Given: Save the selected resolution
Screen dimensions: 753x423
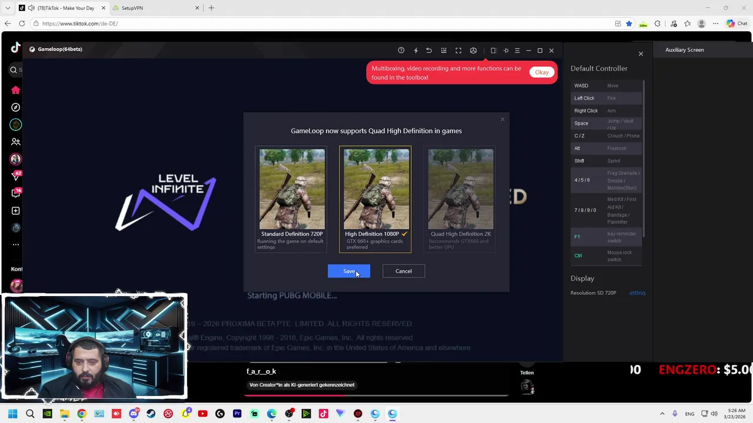Looking at the screenshot, I should [x=349, y=271].
